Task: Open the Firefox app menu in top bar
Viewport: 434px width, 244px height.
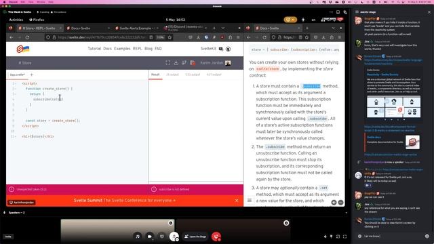Action: 37,20
